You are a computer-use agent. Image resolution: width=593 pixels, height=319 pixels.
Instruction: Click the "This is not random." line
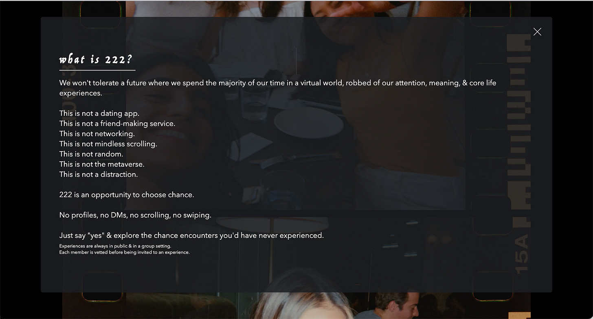pos(91,154)
